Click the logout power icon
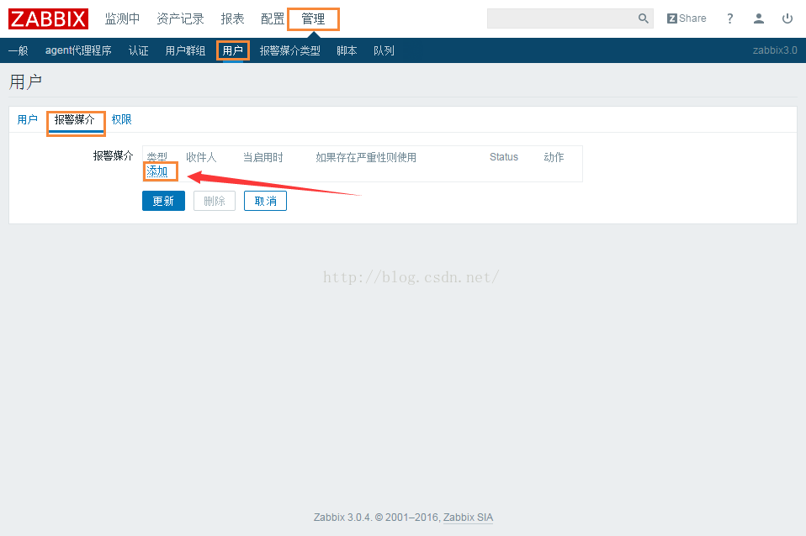The image size is (806, 536). [x=787, y=18]
